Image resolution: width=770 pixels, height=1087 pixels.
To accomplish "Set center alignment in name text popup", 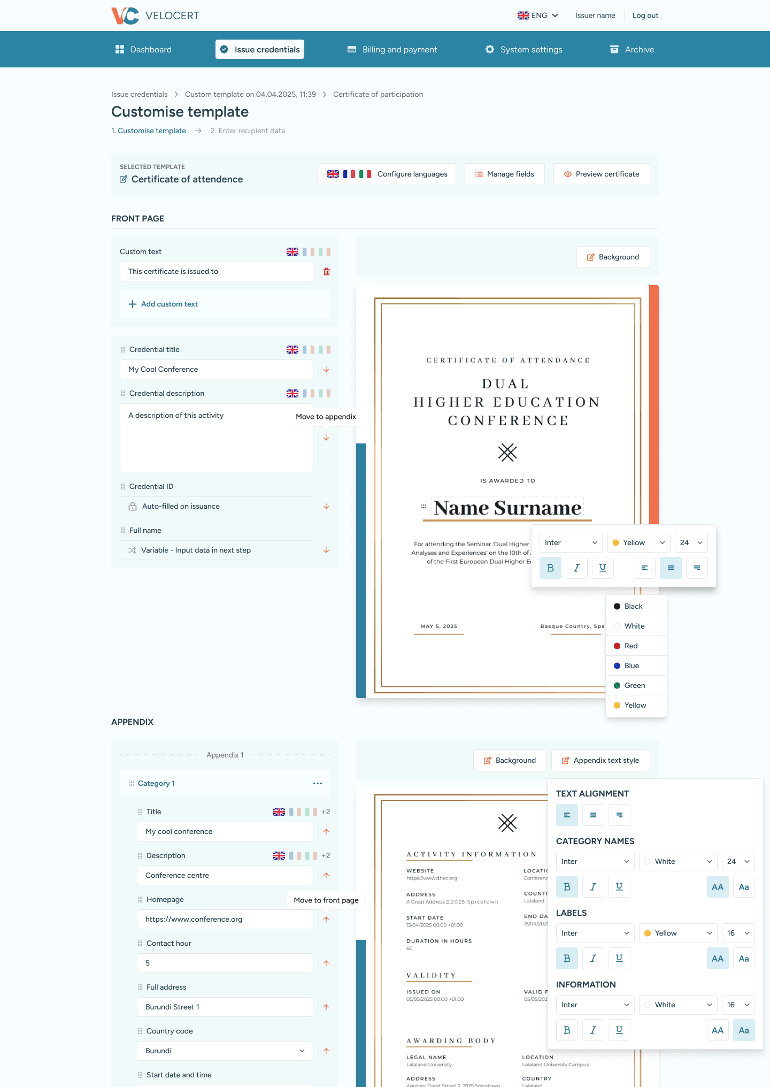I will 671,568.
